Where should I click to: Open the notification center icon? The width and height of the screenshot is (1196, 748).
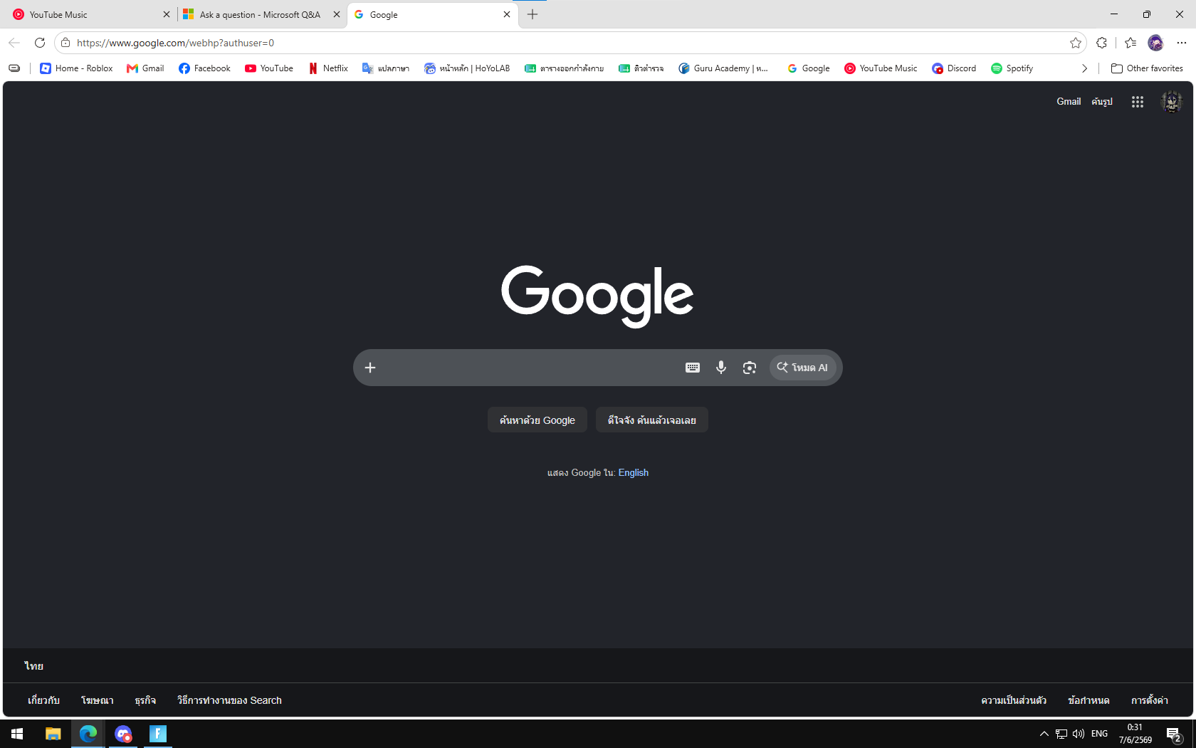tap(1174, 734)
